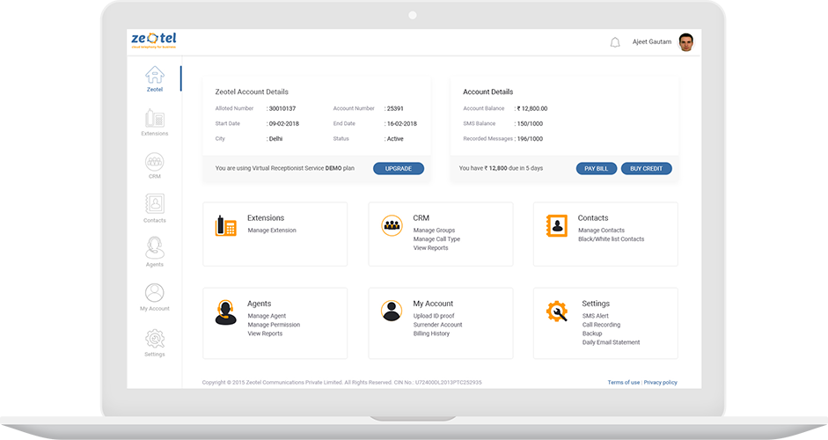The height and width of the screenshot is (440, 828).
Task: Click the Ajeet Gautam user name
Action: tap(652, 41)
